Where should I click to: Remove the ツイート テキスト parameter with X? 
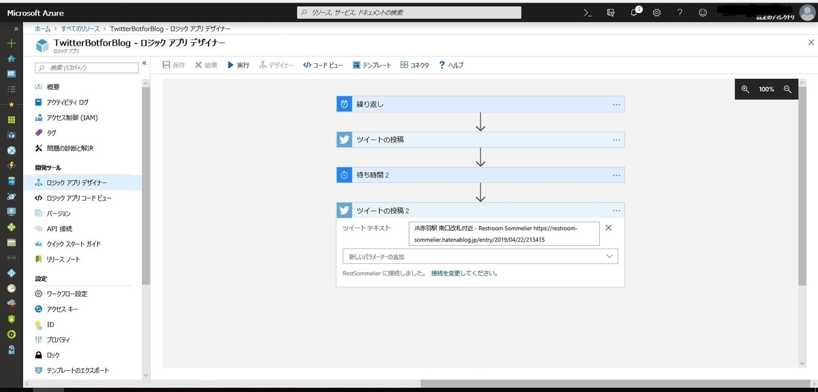[x=609, y=228]
